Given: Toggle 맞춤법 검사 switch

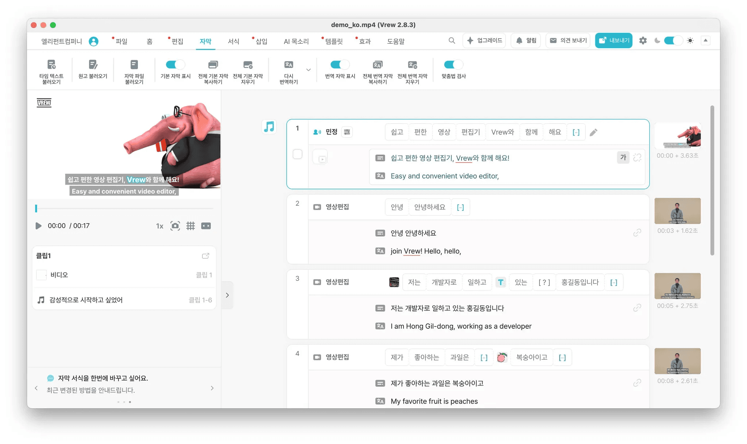Looking at the screenshot, I should 453,65.
